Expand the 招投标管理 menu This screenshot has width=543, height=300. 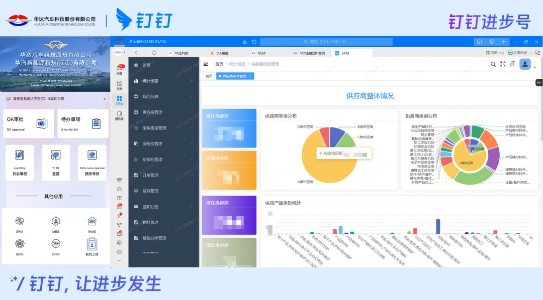164,160
